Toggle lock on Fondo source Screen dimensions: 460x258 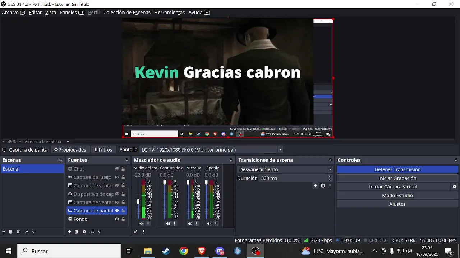coord(123,219)
